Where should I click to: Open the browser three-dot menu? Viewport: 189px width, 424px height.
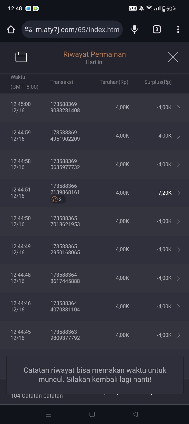(x=178, y=29)
